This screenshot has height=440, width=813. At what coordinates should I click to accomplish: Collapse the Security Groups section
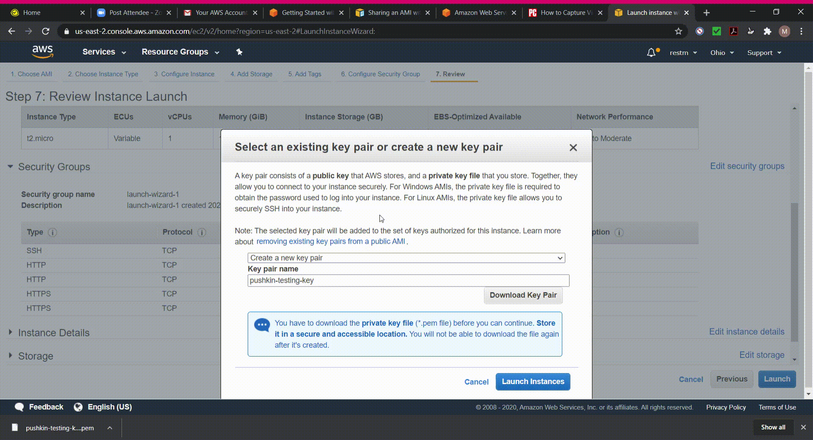pos(10,167)
